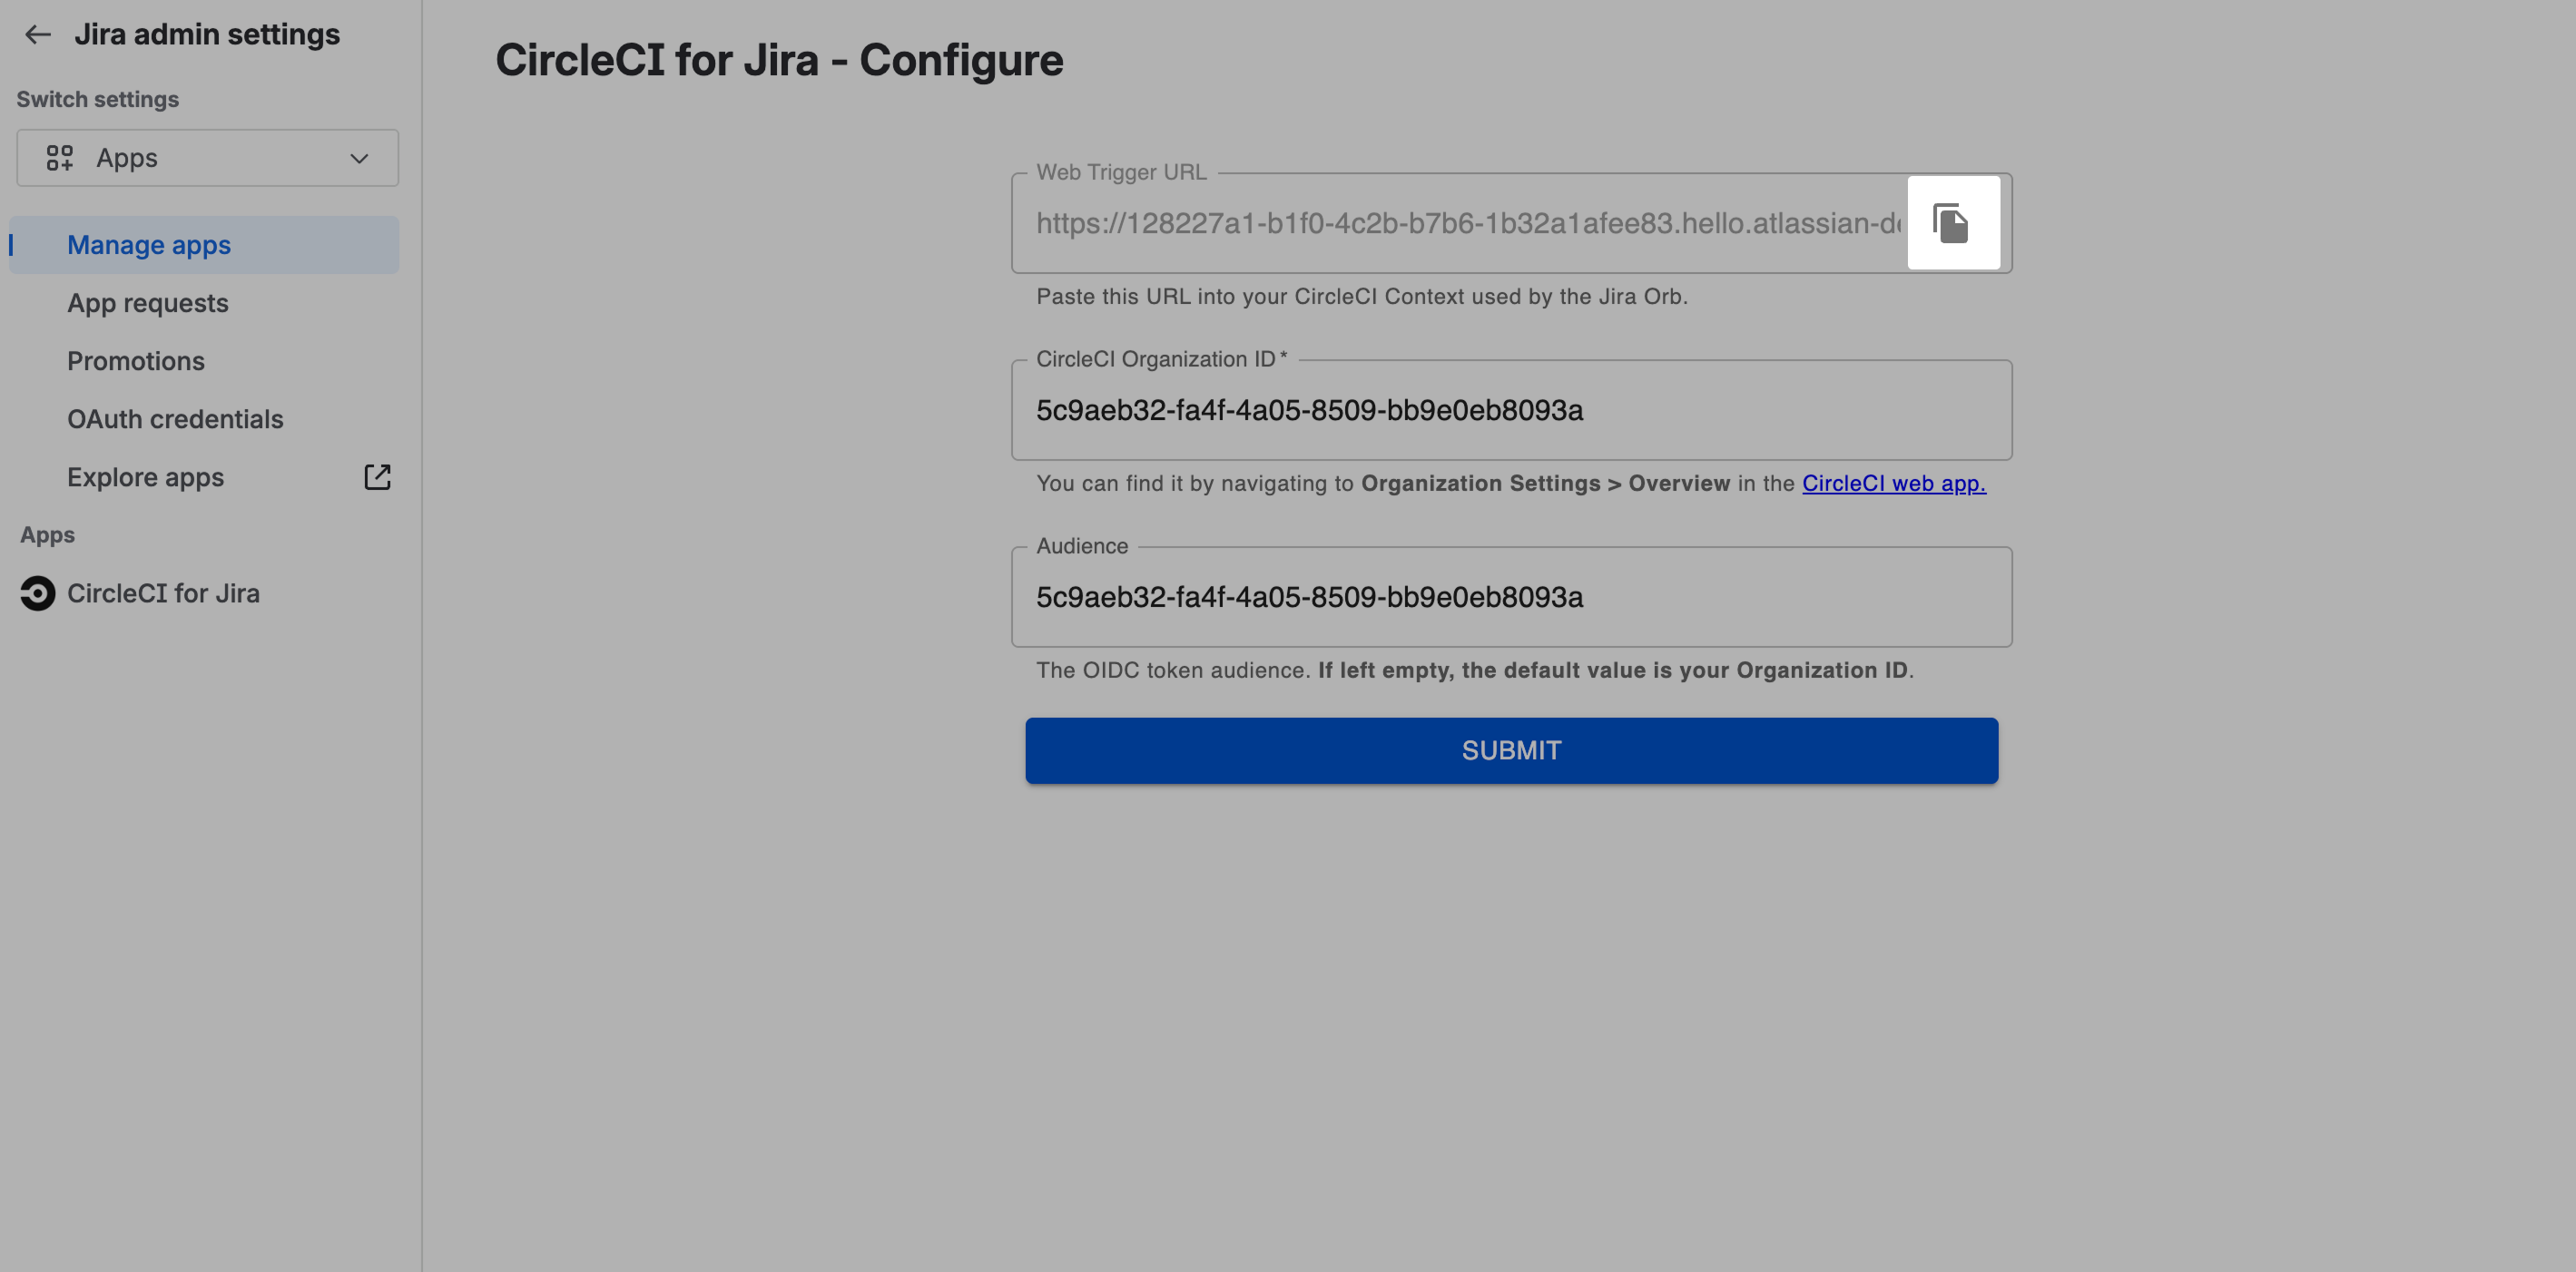The width and height of the screenshot is (2576, 1272).
Task: Click the Jira admin settings heading
Action: tap(207, 35)
